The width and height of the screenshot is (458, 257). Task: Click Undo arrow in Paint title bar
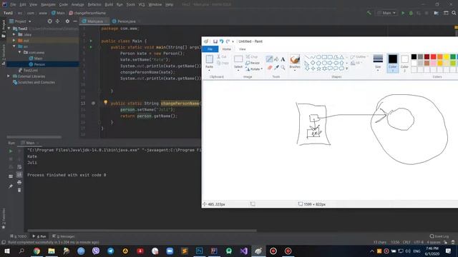pyautogui.click(x=221, y=41)
